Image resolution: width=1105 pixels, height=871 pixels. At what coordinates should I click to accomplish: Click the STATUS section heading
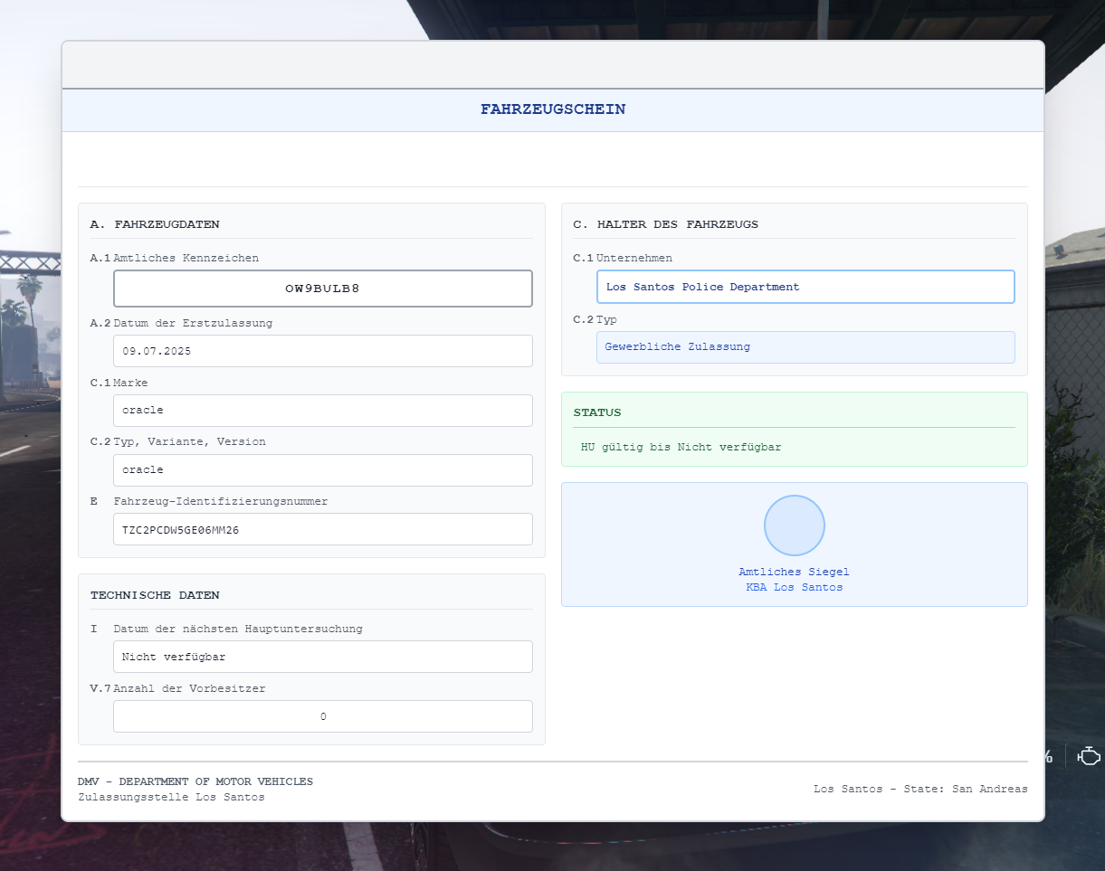pos(597,412)
